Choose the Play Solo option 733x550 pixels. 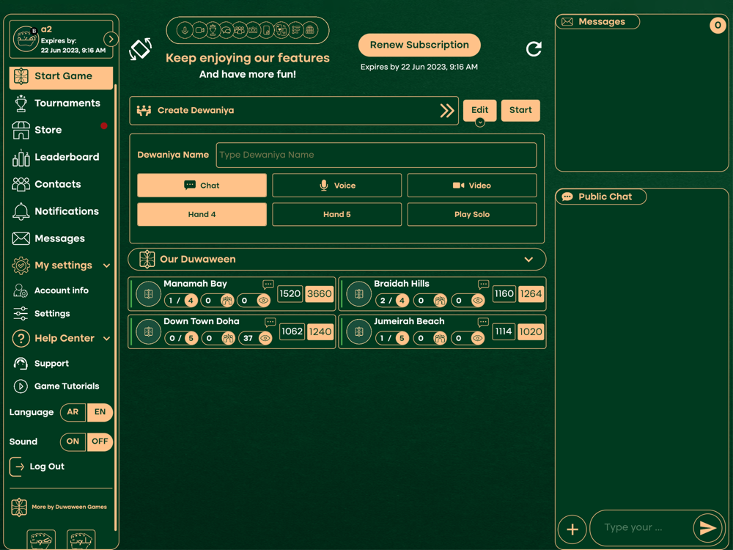(x=471, y=215)
